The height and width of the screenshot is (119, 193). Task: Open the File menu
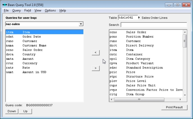coord(6,11)
